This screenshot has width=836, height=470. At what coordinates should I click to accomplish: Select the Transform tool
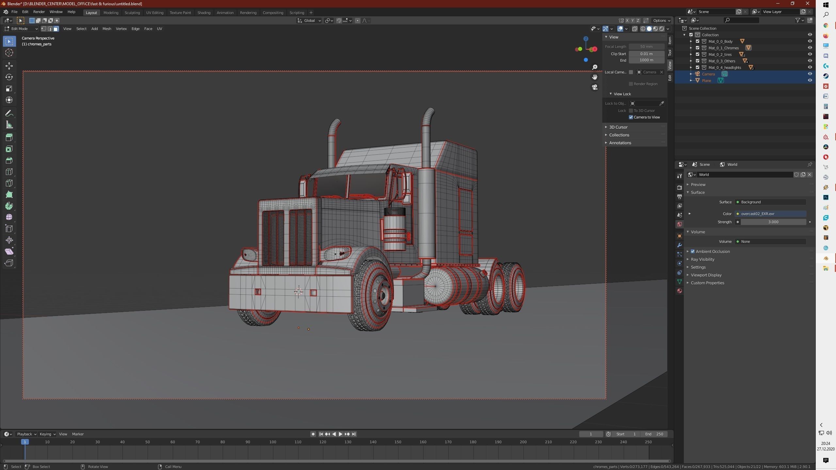pyautogui.click(x=9, y=100)
